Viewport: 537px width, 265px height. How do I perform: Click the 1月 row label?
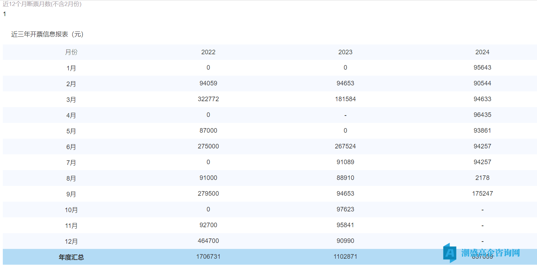71,68
